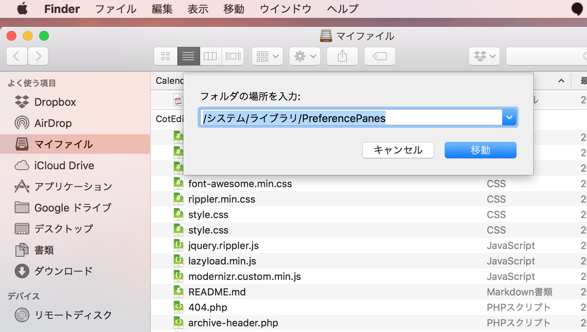Open the ウインドウ menu
Screen dimensions: 587x332
click(286, 9)
